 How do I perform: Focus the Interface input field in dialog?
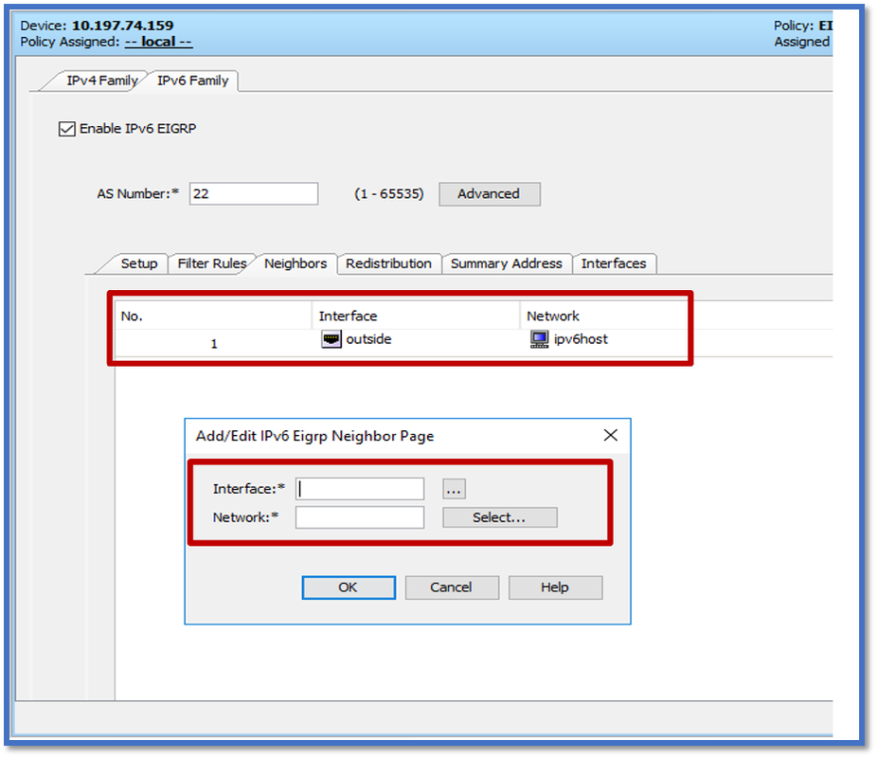(x=360, y=489)
